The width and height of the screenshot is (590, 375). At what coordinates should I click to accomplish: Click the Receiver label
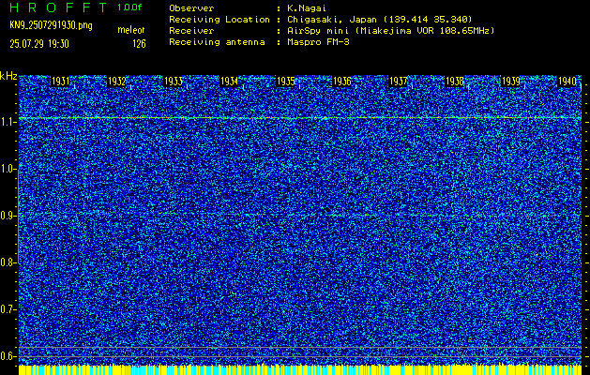click(191, 30)
